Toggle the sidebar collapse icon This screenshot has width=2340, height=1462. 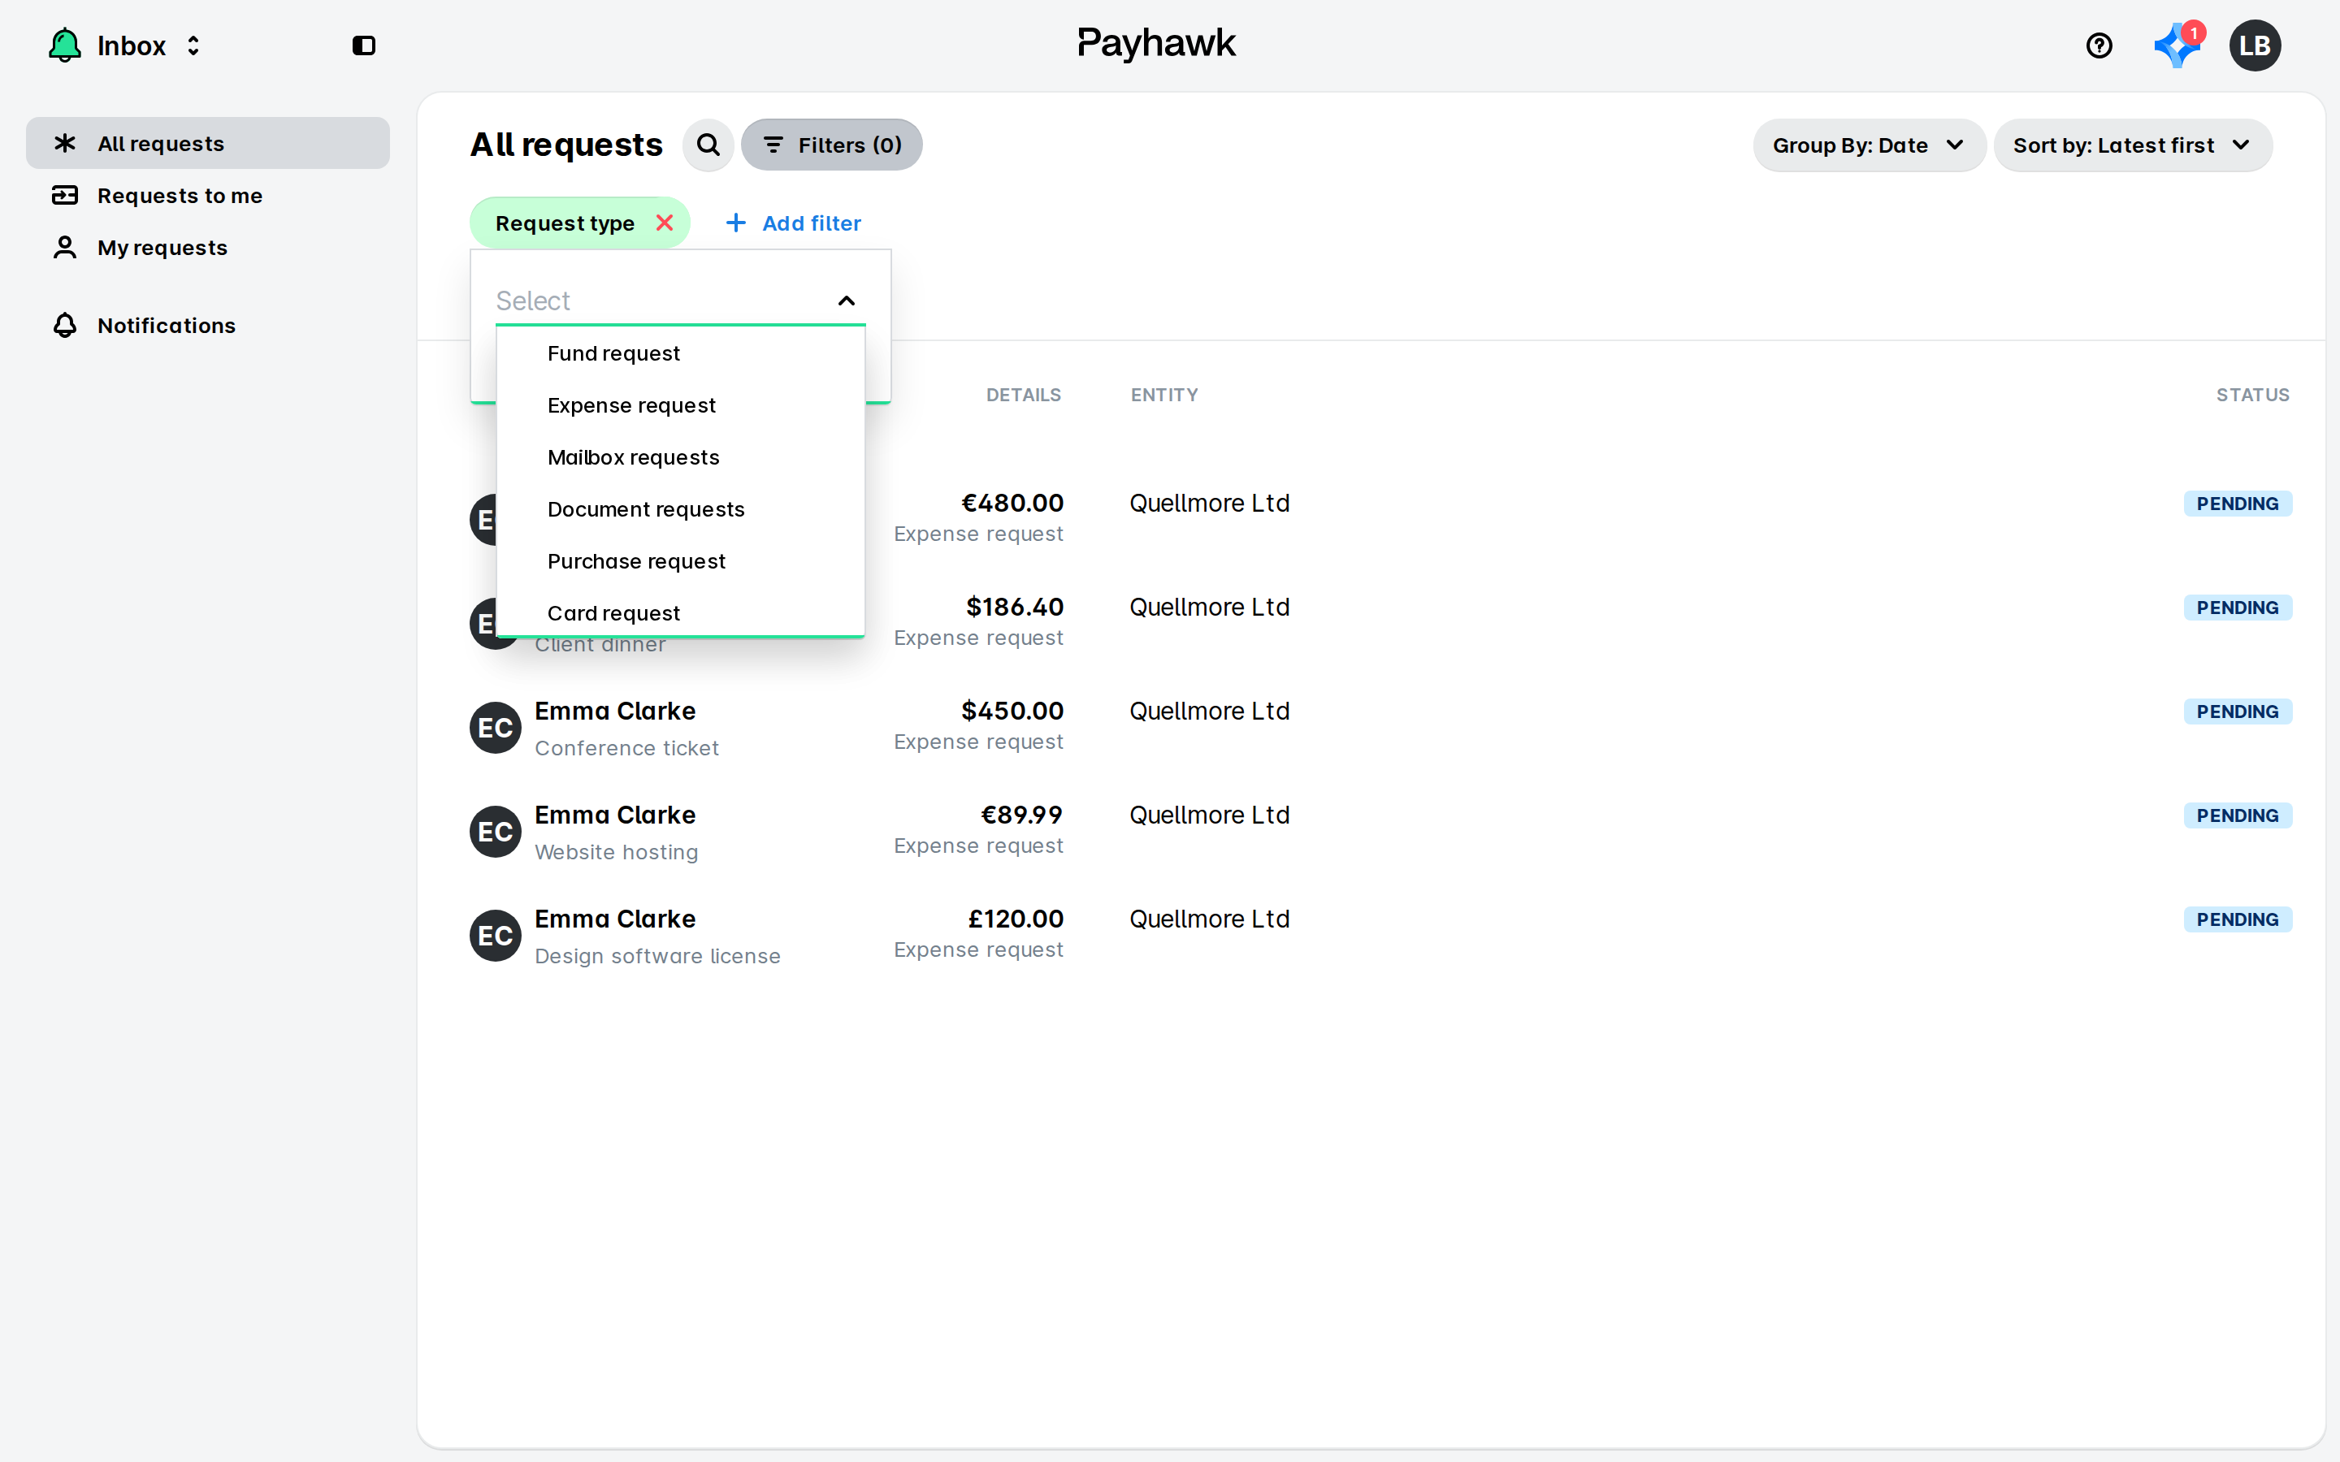coord(363,45)
